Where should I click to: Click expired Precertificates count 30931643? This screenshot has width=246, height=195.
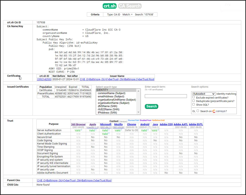73,93
